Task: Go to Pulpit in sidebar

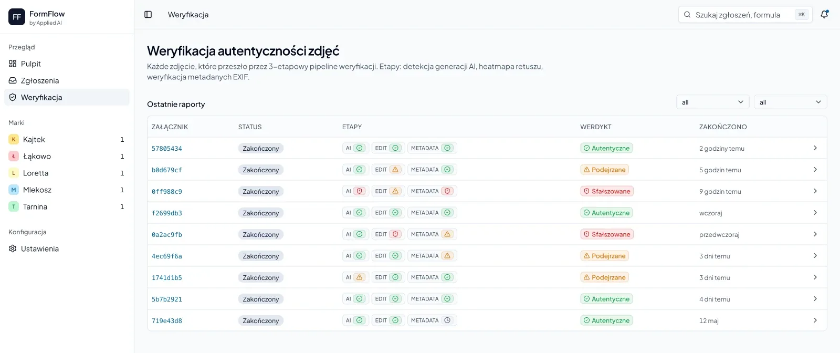Action: [67, 64]
